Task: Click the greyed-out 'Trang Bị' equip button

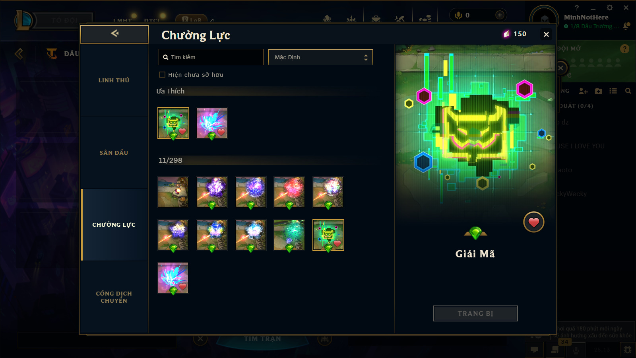Action: [x=475, y=313]
